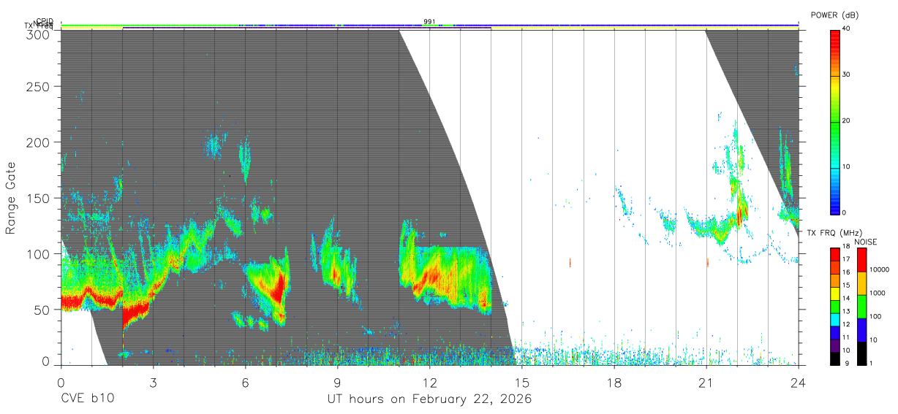Screen dimensions: 898x414
Task: Click the '21' UT hour tick label
Action: point(706,382)
